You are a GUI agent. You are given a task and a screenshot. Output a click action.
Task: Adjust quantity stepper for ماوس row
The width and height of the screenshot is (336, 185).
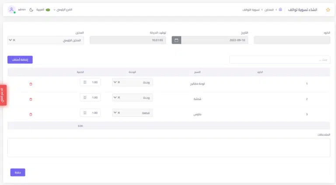84,113
